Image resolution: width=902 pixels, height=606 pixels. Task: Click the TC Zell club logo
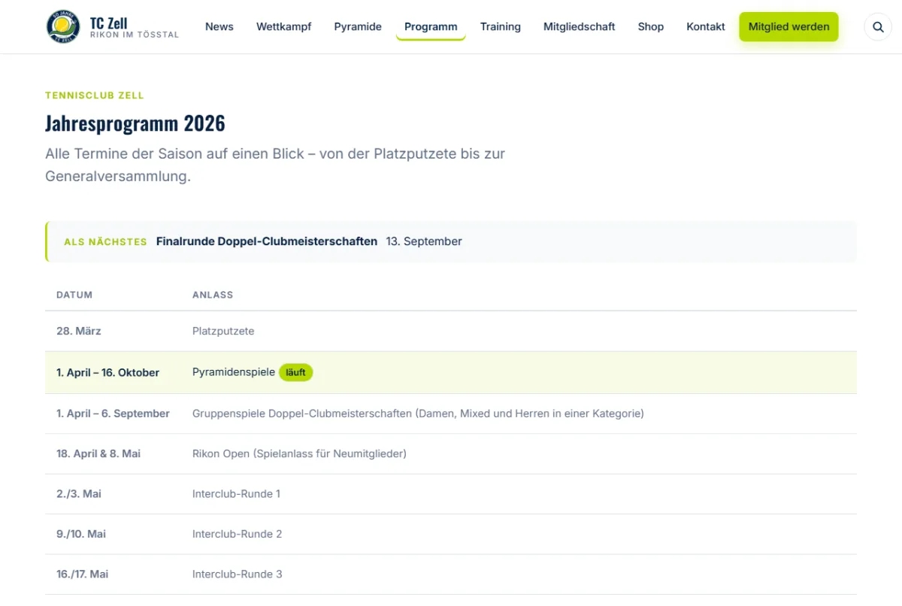pyautogui.click(x=63, y=26)
